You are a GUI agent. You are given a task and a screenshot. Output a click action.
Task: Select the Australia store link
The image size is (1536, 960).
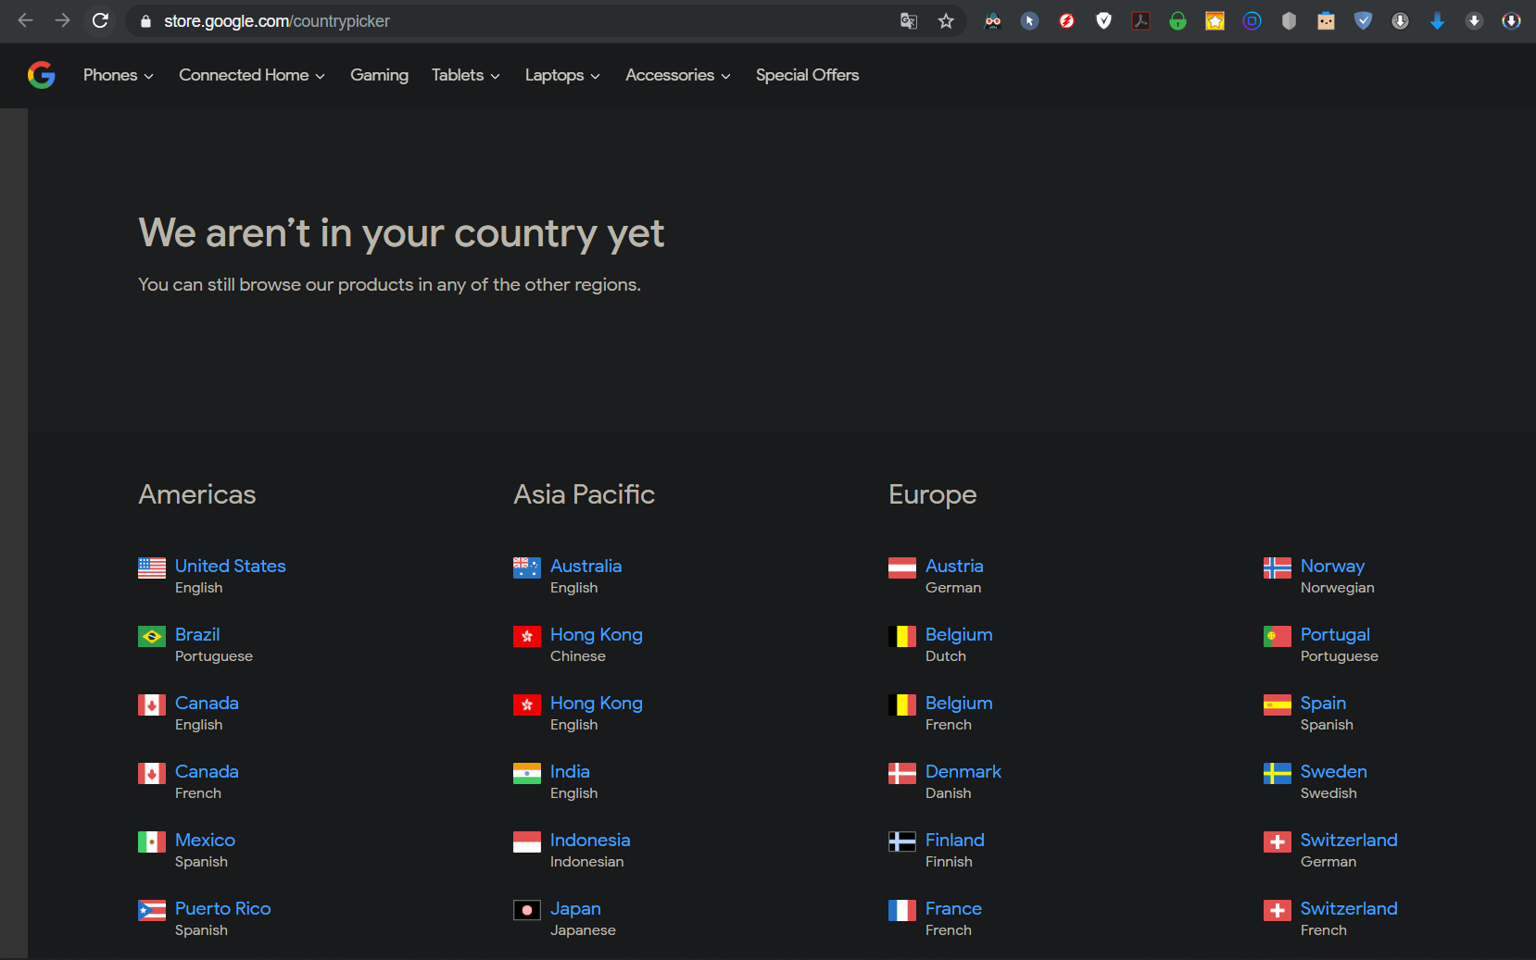coord(585,566)
